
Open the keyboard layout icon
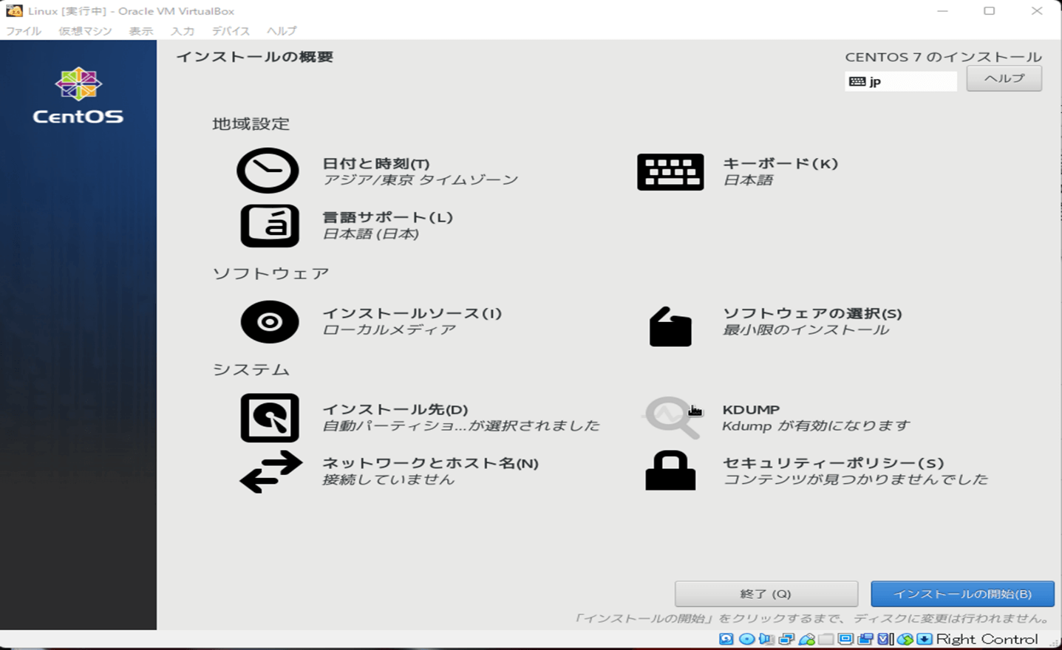670,172
